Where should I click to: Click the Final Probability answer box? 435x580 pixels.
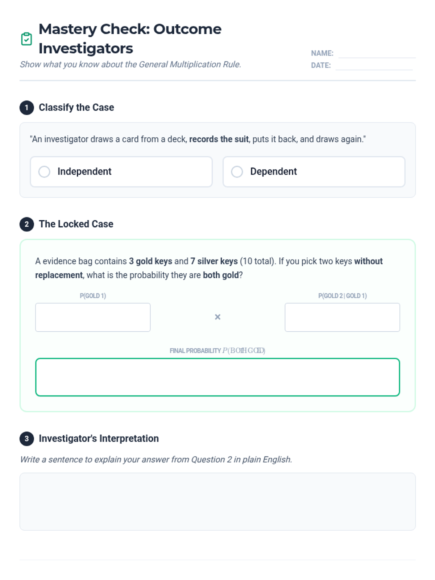(x=217, y=377)
